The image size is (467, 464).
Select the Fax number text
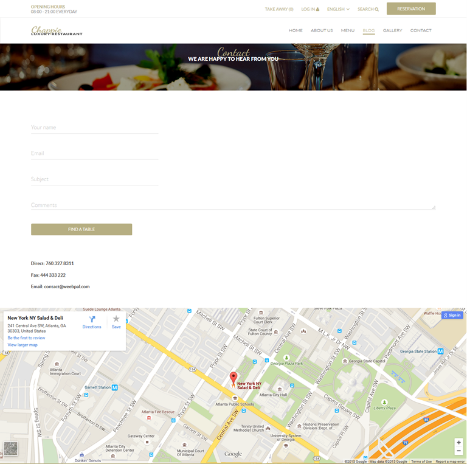pos(48,275)
